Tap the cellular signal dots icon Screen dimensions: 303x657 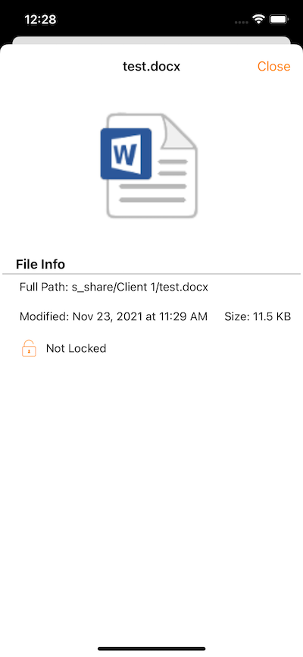[x=241, y=21]
